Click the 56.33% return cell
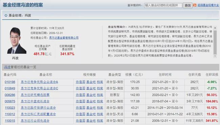The width and height of the screenshot is (220, 125). coord(212,95)
